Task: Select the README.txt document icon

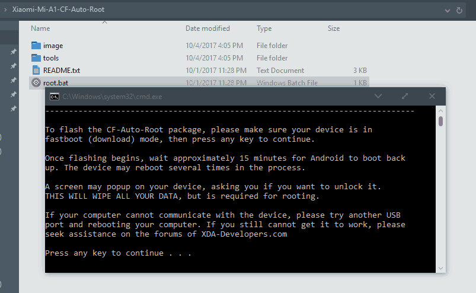Action: (x=36, y=70)
